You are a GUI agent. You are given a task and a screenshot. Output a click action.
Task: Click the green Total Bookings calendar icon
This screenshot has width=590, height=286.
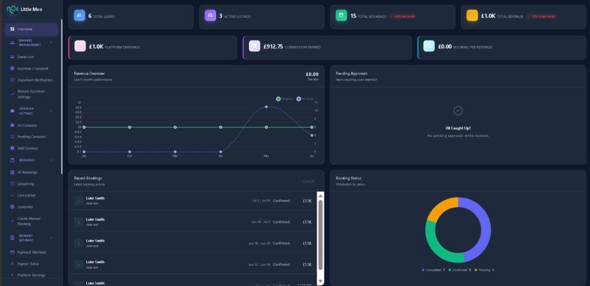click(341, 16)
